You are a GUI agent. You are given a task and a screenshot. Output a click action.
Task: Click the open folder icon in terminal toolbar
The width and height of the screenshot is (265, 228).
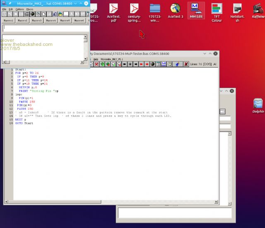(x=60, y=14)
